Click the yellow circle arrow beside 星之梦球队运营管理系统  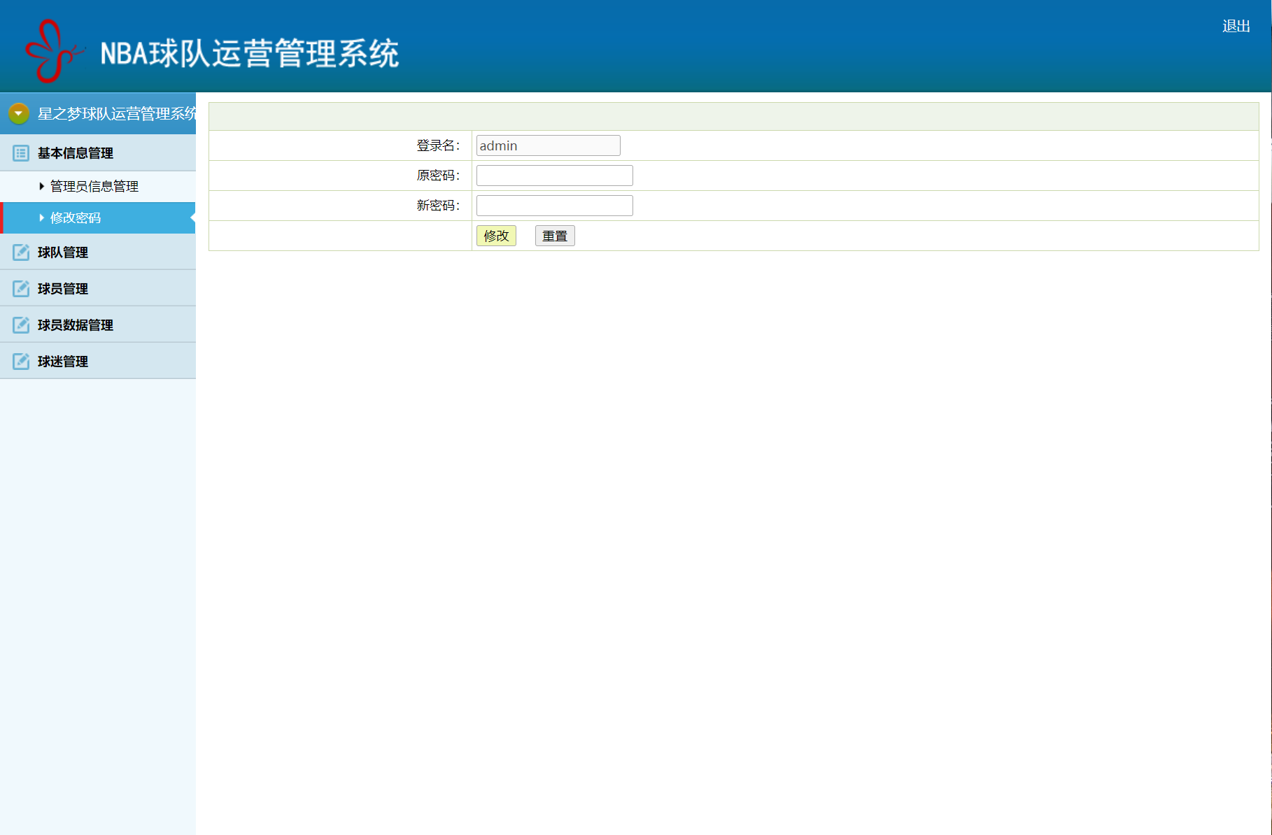point(17,113)
